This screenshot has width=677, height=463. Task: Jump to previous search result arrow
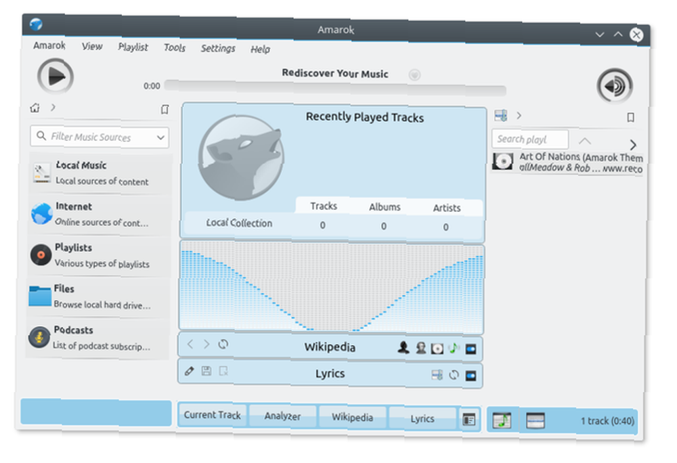pos(585,141)
